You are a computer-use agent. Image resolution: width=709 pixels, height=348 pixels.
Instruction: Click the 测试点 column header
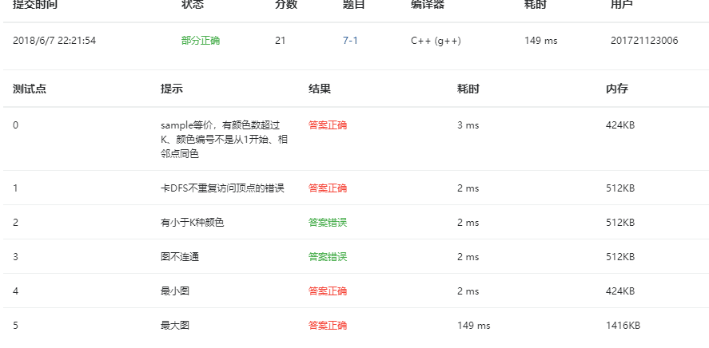coord(30,89)
